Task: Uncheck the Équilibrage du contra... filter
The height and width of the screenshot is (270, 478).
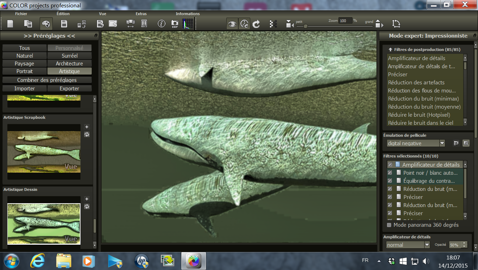Action: pyautogui.click(x=390, y=181)
